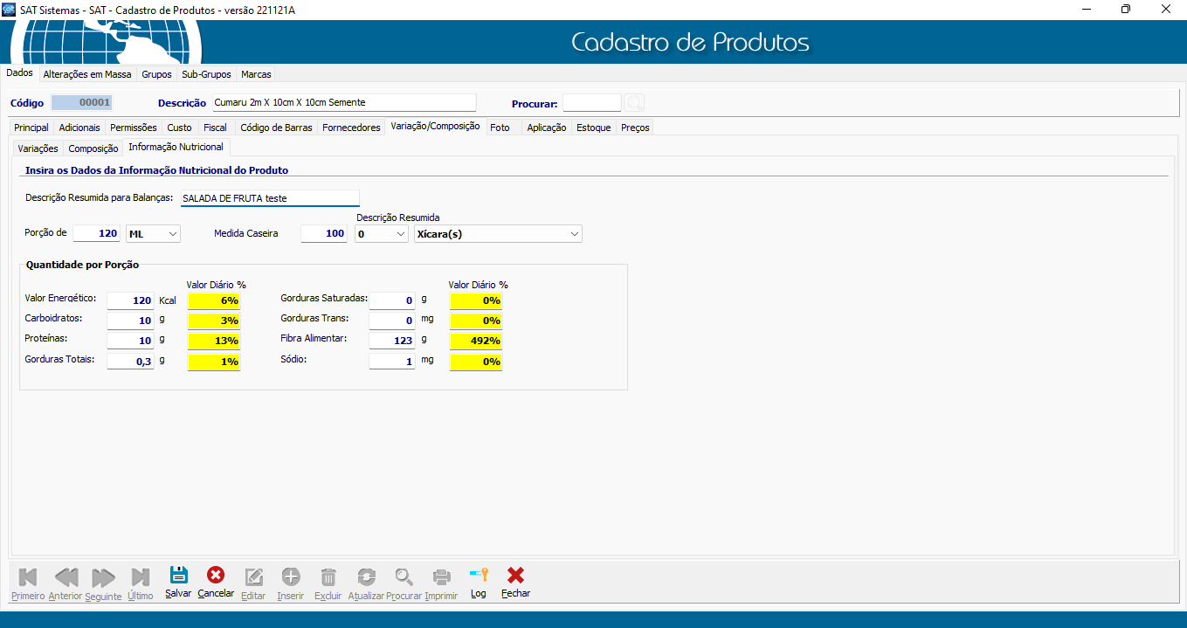Open the Código de Barras tab
This screenshot has width=1187, height=628.
[276, 128]
